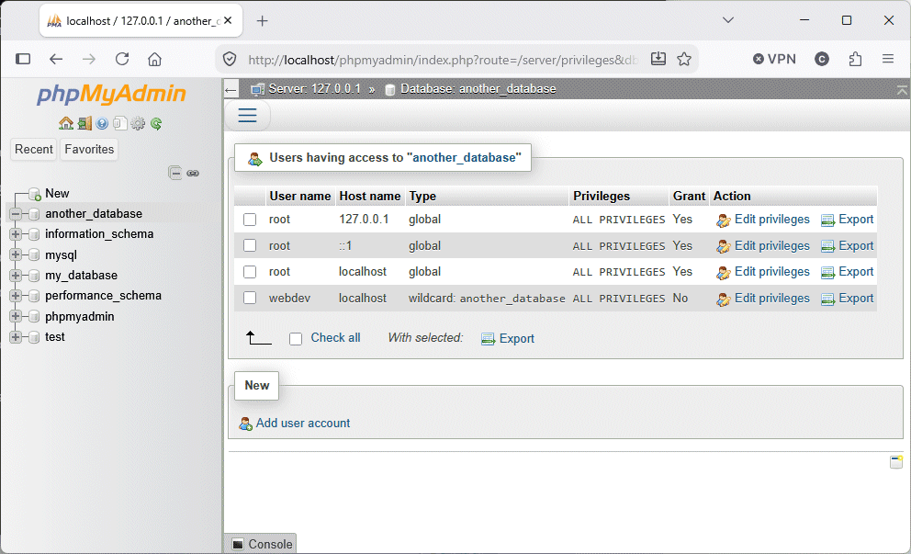Click the phpMyAdmin Home icon
The width and height of the screenshot is (911, 554).
(x=66, y=123)
